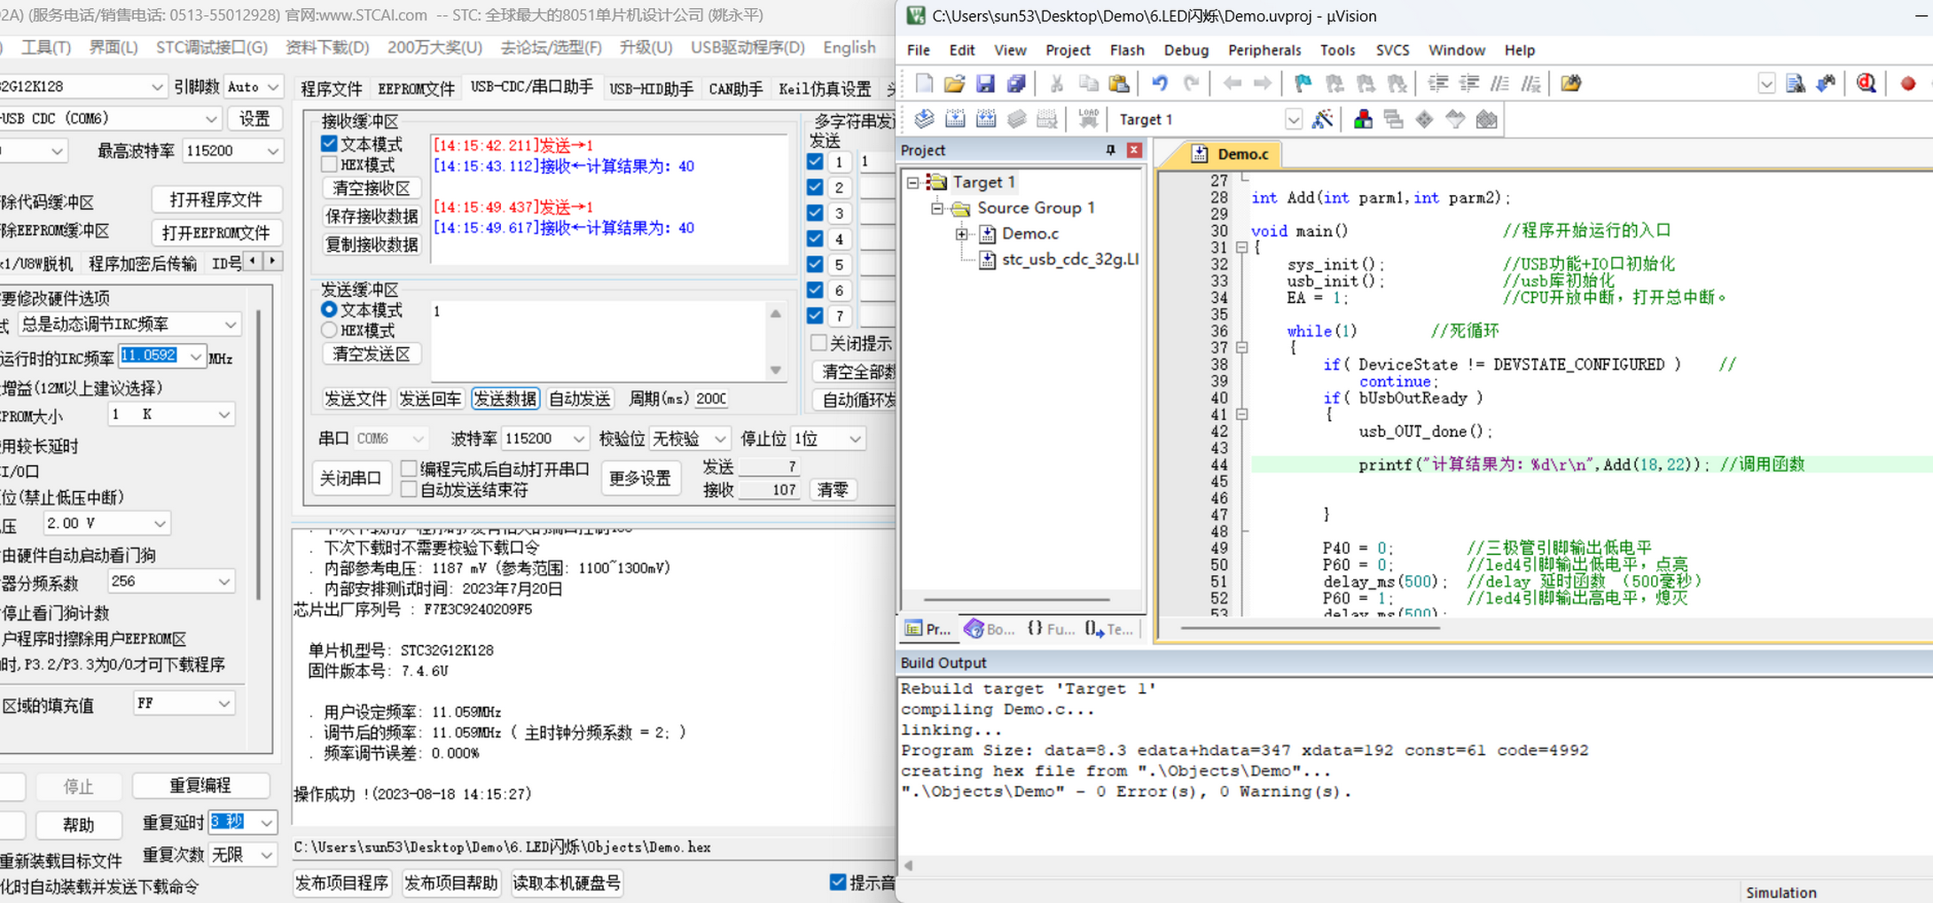Select Demo.c editor tab
Viewport: 1933px width, 903px height.
pyautogui.click(x=1233, y=154)
